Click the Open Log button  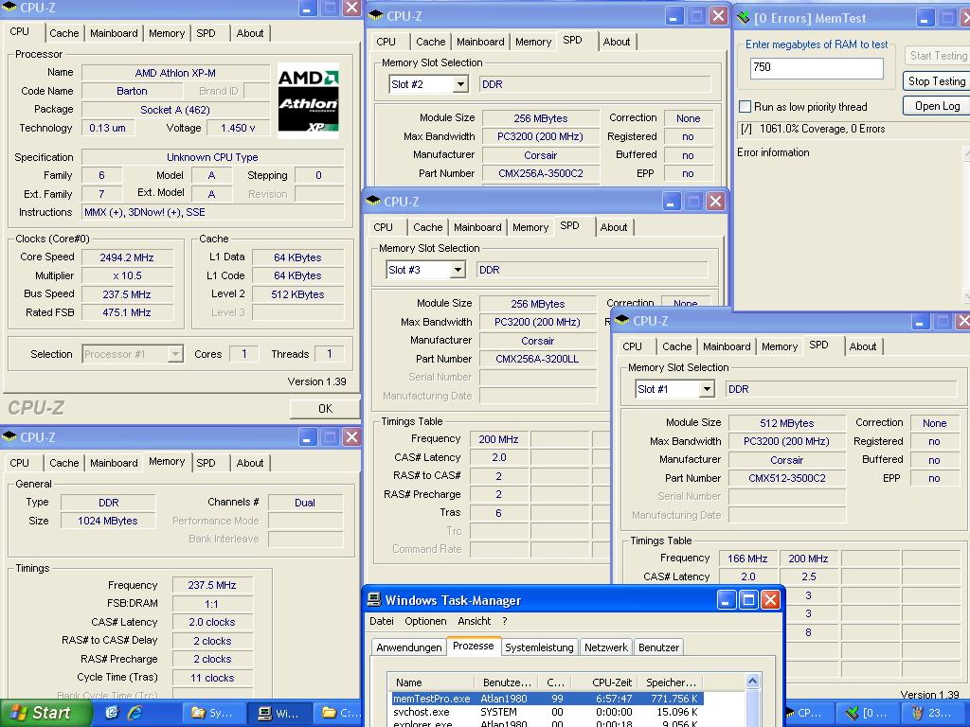pyautogui.click(x=936, y=106)
